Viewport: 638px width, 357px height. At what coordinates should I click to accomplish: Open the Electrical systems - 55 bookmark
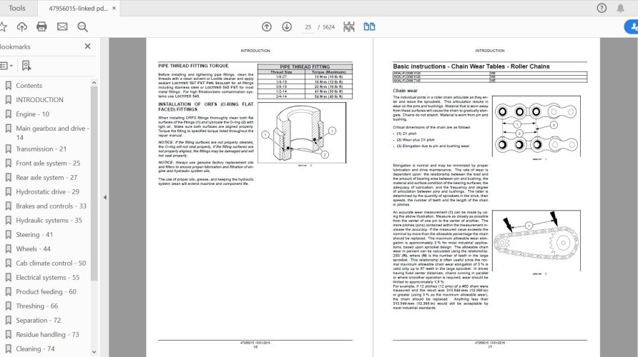pos(48,278)
